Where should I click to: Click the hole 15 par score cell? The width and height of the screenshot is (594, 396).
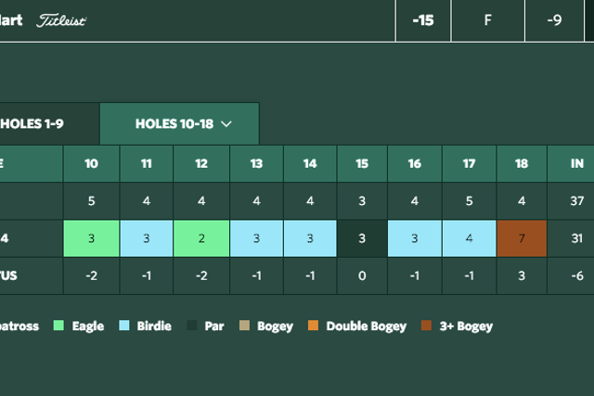tap(362, 238)
